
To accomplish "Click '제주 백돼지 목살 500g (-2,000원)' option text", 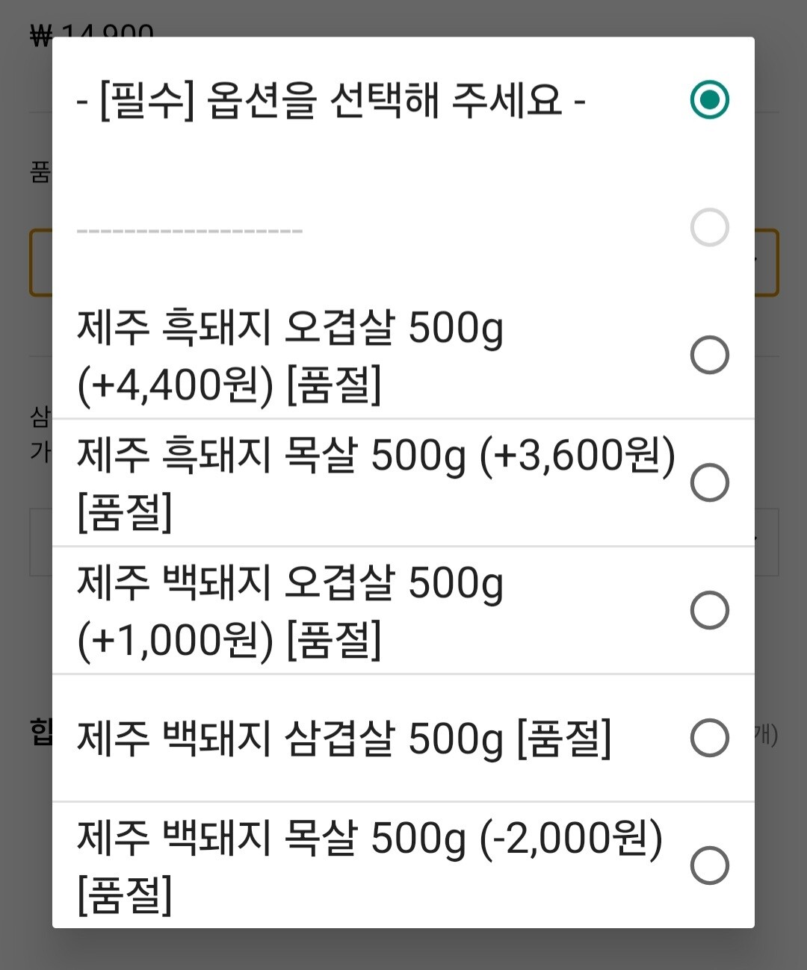I will coord(370,866).
